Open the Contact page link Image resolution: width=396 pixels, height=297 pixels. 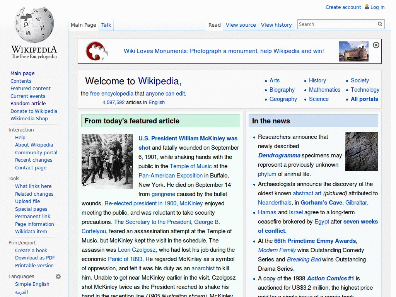click(x=31, y=168)
